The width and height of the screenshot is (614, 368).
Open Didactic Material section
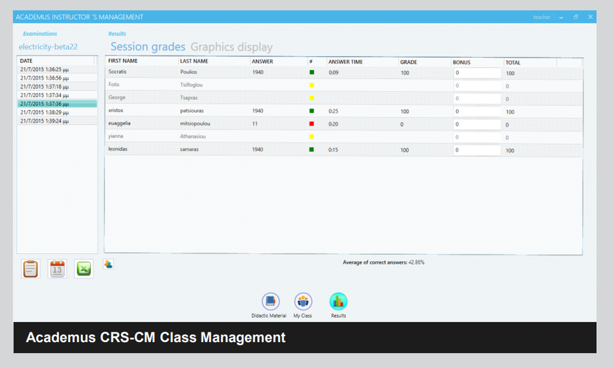[270, 302]
